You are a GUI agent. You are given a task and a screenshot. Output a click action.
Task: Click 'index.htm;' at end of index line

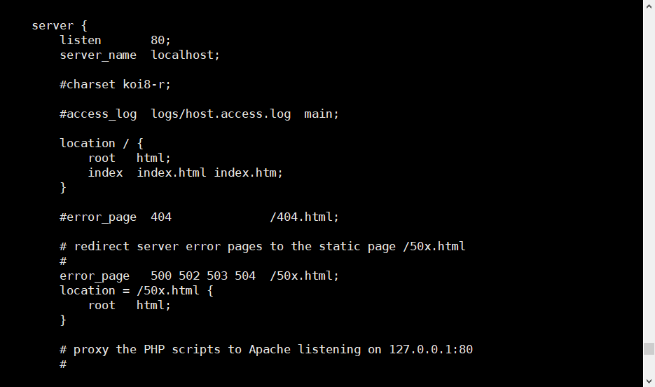click(x=248, y=172)
